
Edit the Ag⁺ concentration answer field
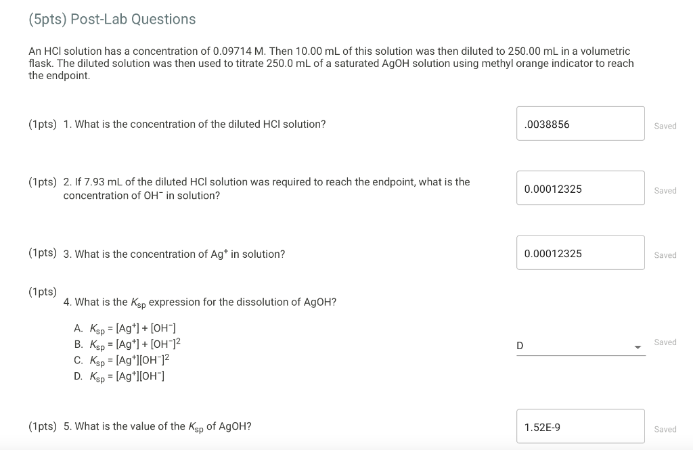coord(580,252)
